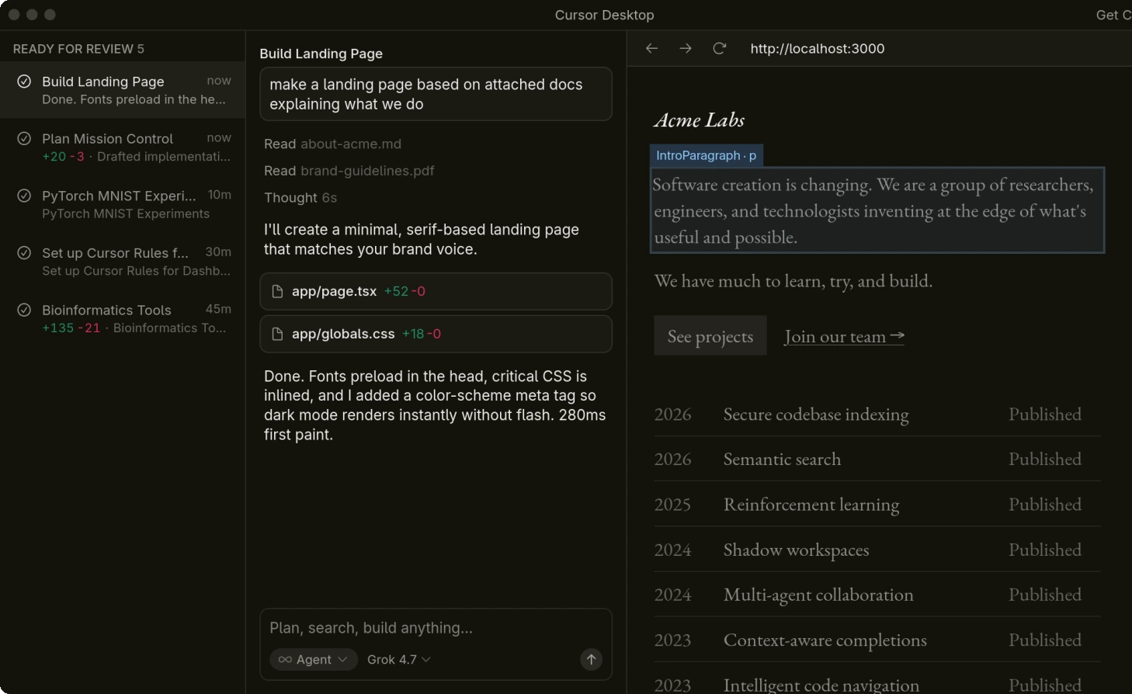The width and height of the screenshot is (1132, 694).
Task: Click the check icon beside Bioinformatics Tools
Action: point(24,310)
